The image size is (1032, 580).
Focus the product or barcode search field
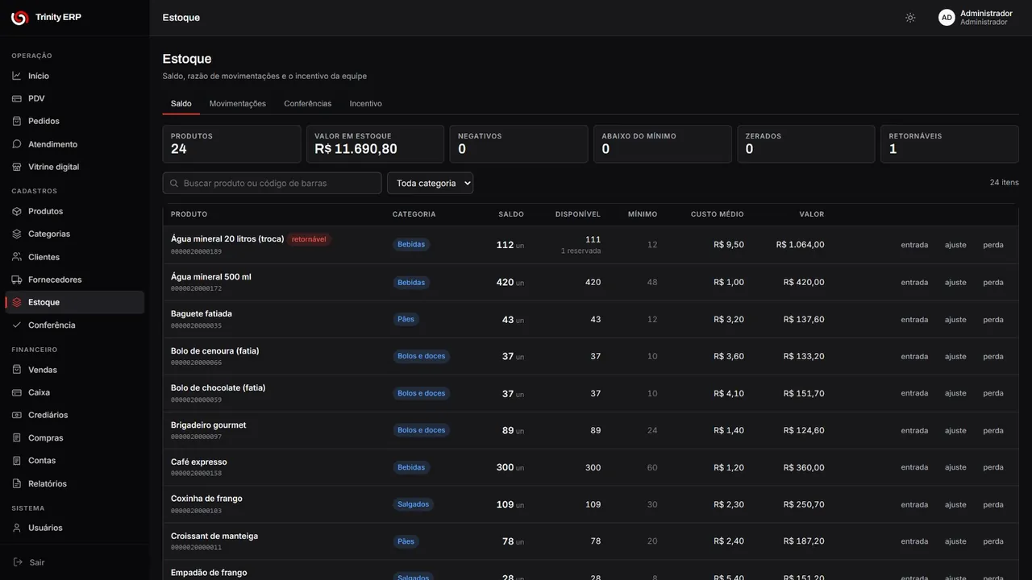(x=272, y=183)
